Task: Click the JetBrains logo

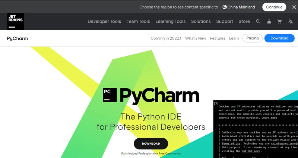Action: coord(16,22)
